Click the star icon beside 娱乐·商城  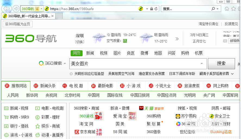(x=37, y=126)
